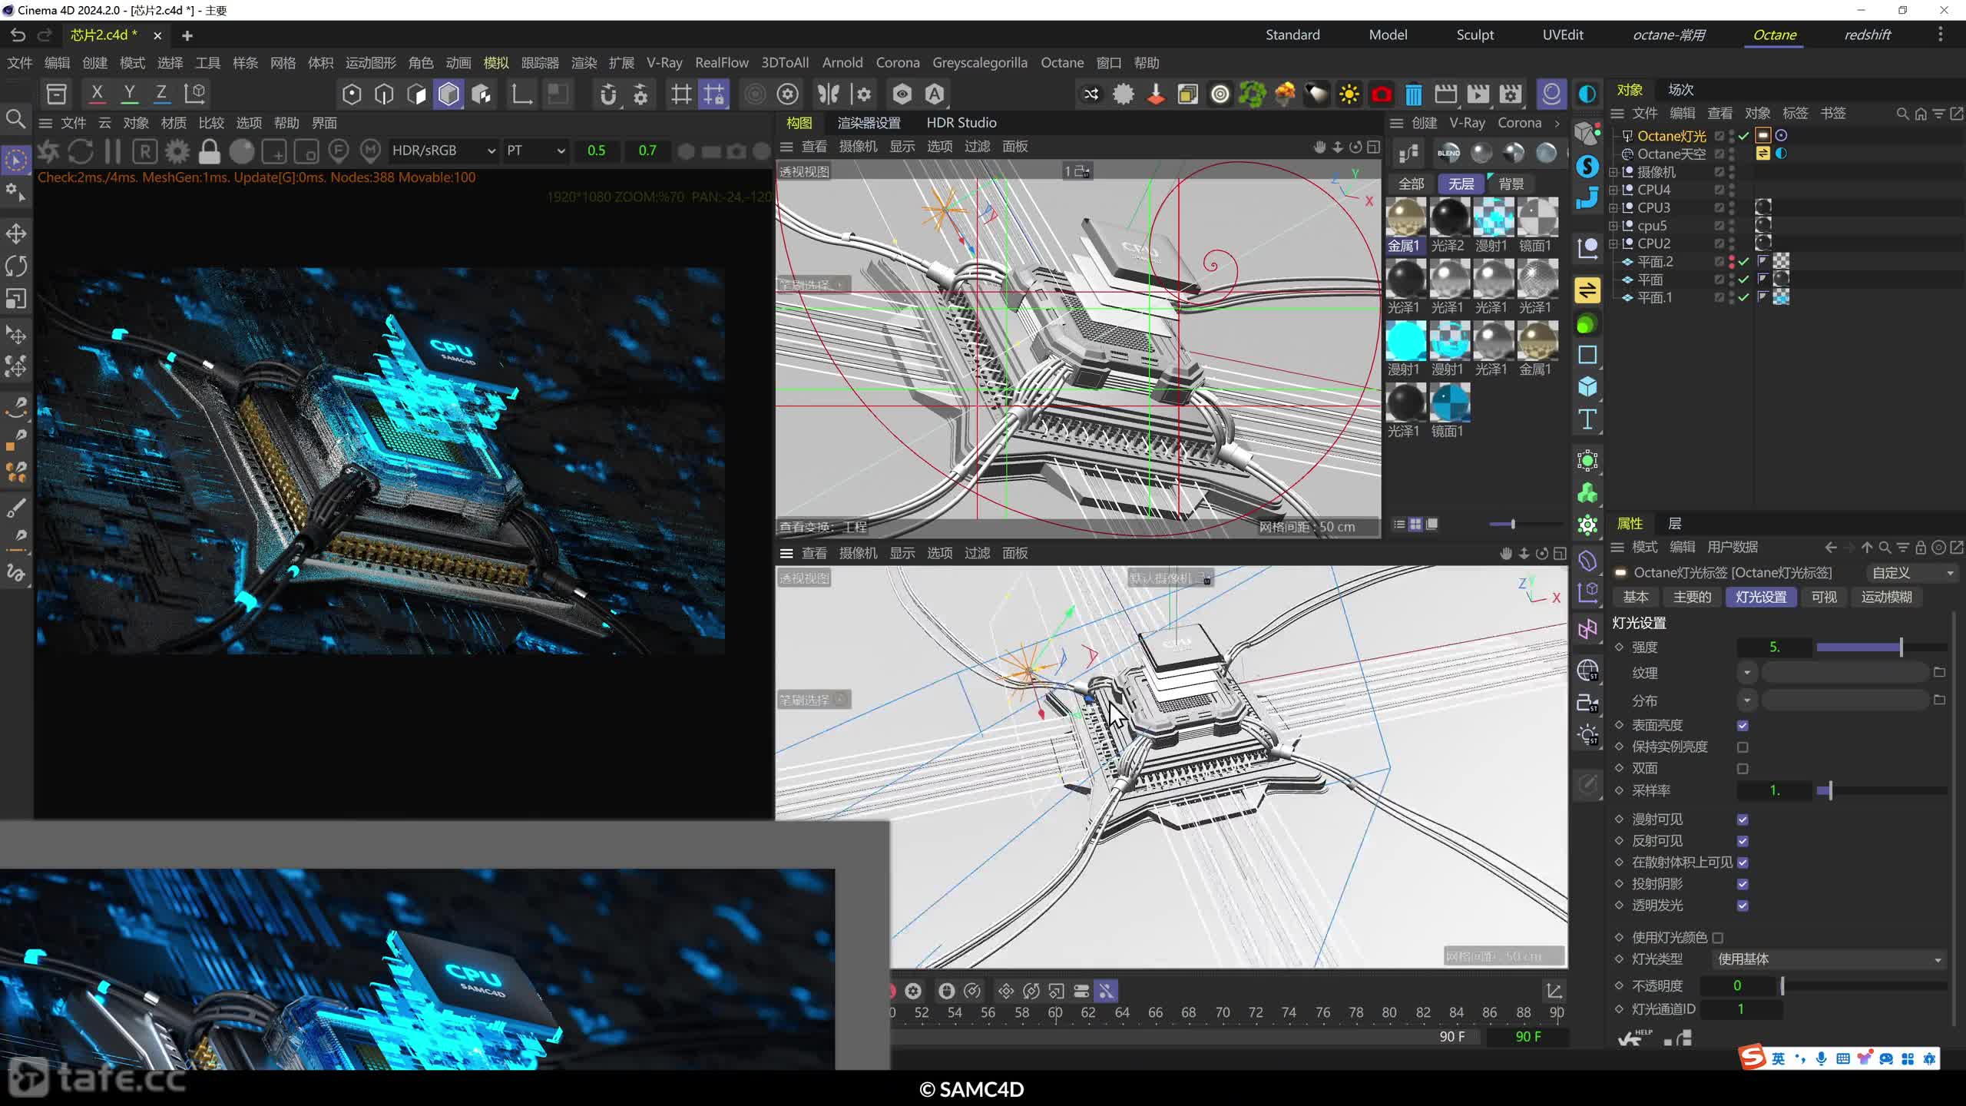
Task: Enable the 双面 checkbox
Action: [1743, 769]
